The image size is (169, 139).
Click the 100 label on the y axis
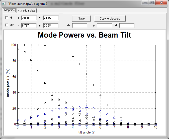pyautogui.click(x=13, y=45)
